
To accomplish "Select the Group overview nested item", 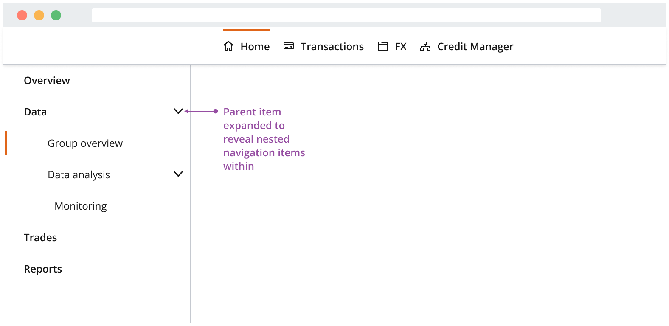I will tap(85, 143).
